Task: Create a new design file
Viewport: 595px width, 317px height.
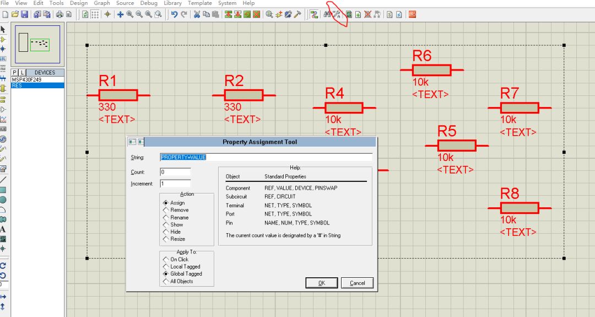Action: click(6, 14)
